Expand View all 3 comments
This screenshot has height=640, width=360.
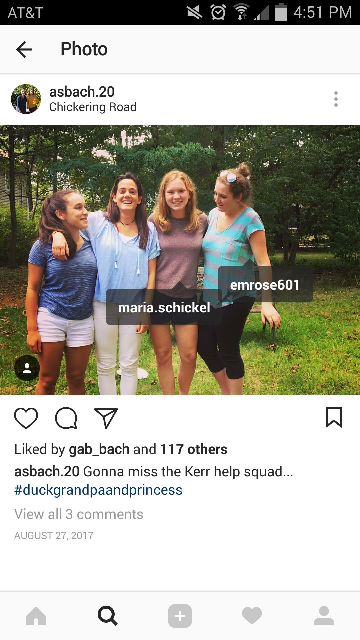pyautogui.click(x=79, y=514)
